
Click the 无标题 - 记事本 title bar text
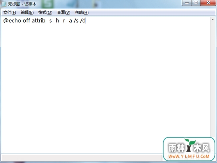pos(22,4)
